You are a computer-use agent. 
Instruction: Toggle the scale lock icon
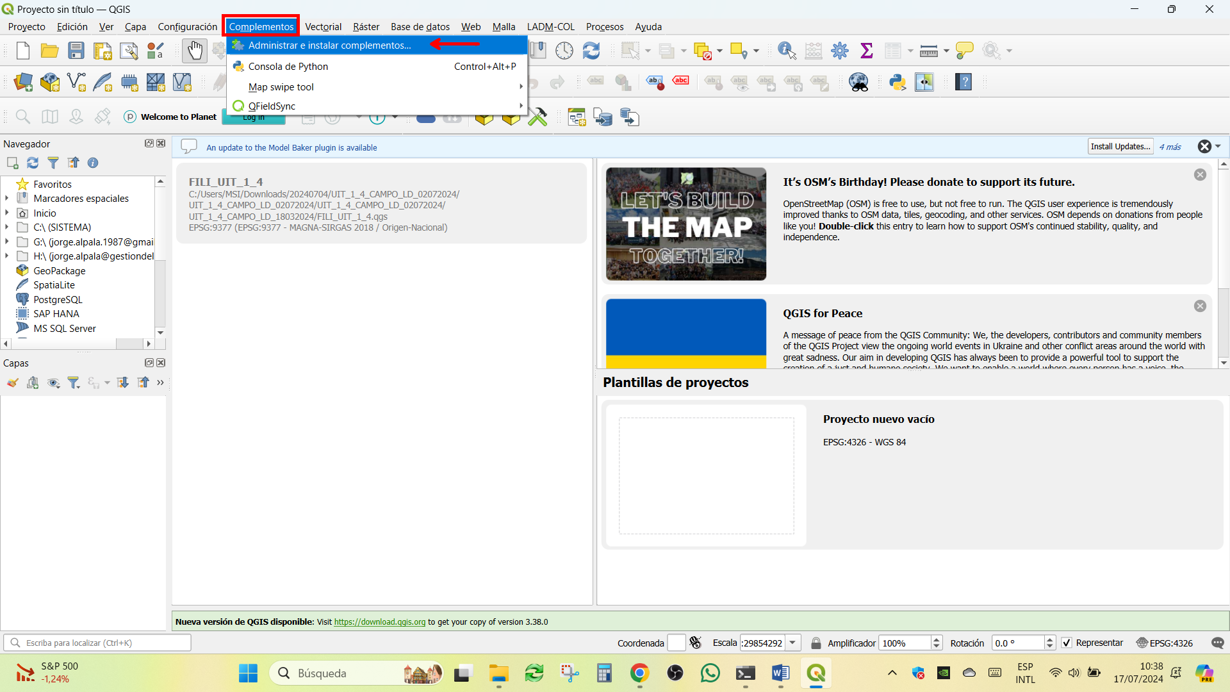click(x=816, y=643)
